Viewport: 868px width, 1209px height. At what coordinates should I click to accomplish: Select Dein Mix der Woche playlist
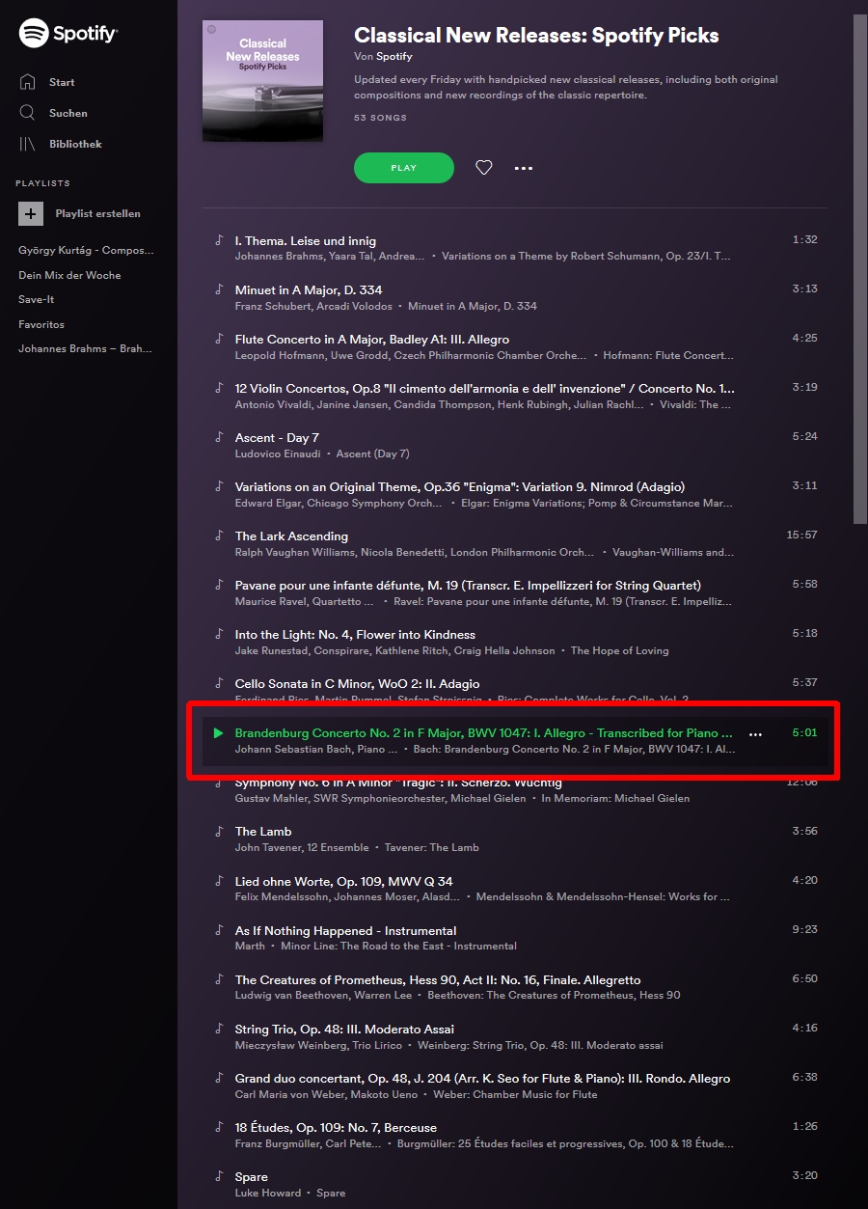tap(69, 275)
